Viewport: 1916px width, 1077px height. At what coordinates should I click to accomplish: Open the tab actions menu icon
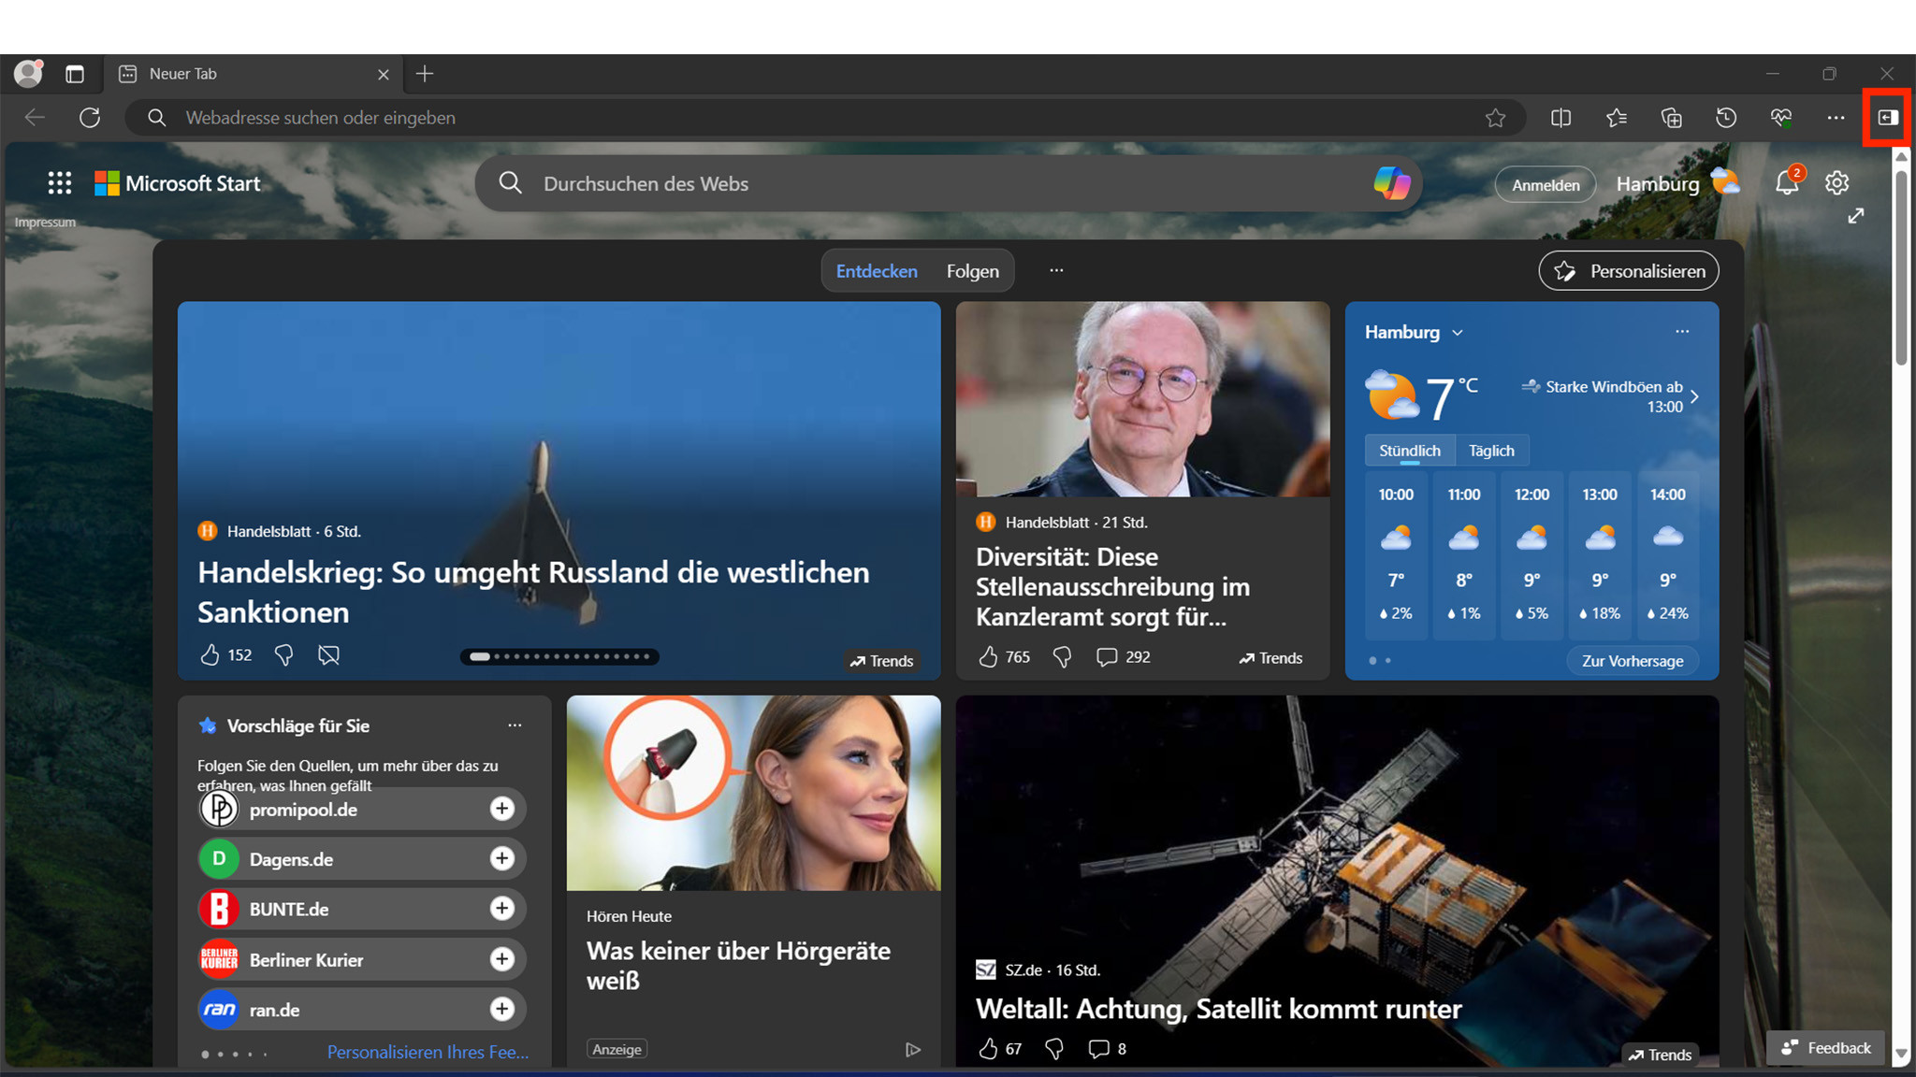75,74
